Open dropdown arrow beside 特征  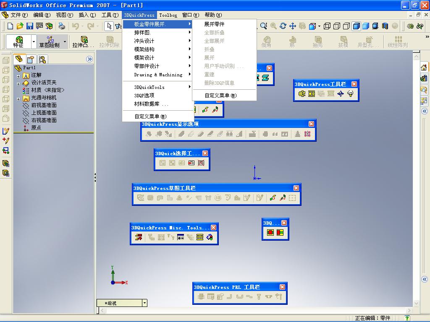point(34,42)
